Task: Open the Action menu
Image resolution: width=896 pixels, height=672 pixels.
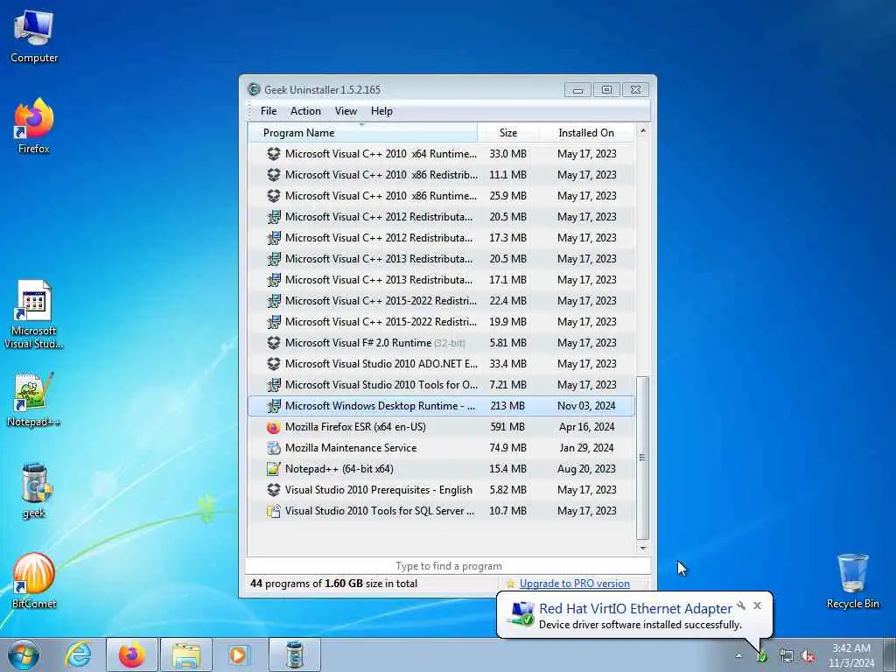Action: (305, 111)
